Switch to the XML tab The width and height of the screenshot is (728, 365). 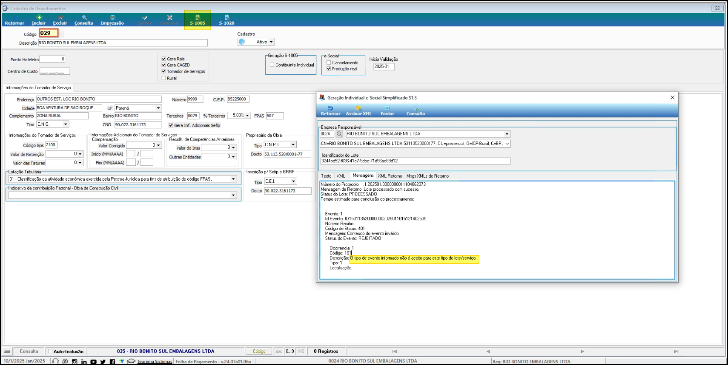[x=341, y=176]
